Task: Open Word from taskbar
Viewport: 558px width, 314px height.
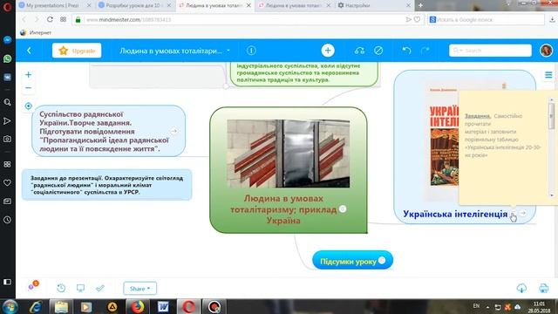Action: tap(163, 306)
